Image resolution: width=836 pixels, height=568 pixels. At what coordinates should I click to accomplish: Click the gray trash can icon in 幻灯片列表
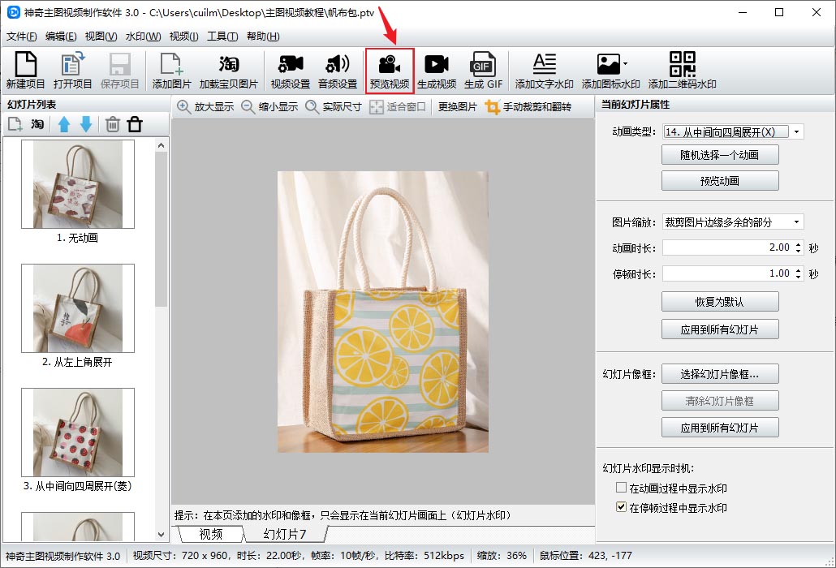(x=113, y=125)
